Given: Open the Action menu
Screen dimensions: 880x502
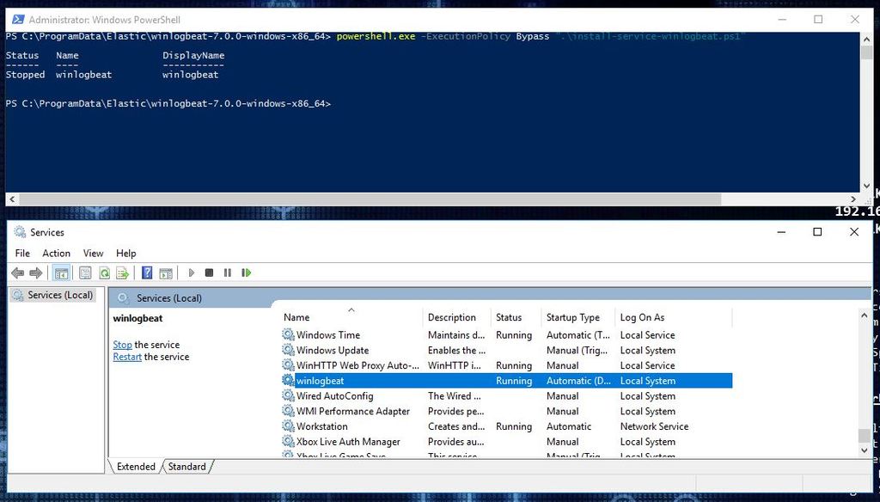Looking at the screenshot, I should [x=56, y=253].
